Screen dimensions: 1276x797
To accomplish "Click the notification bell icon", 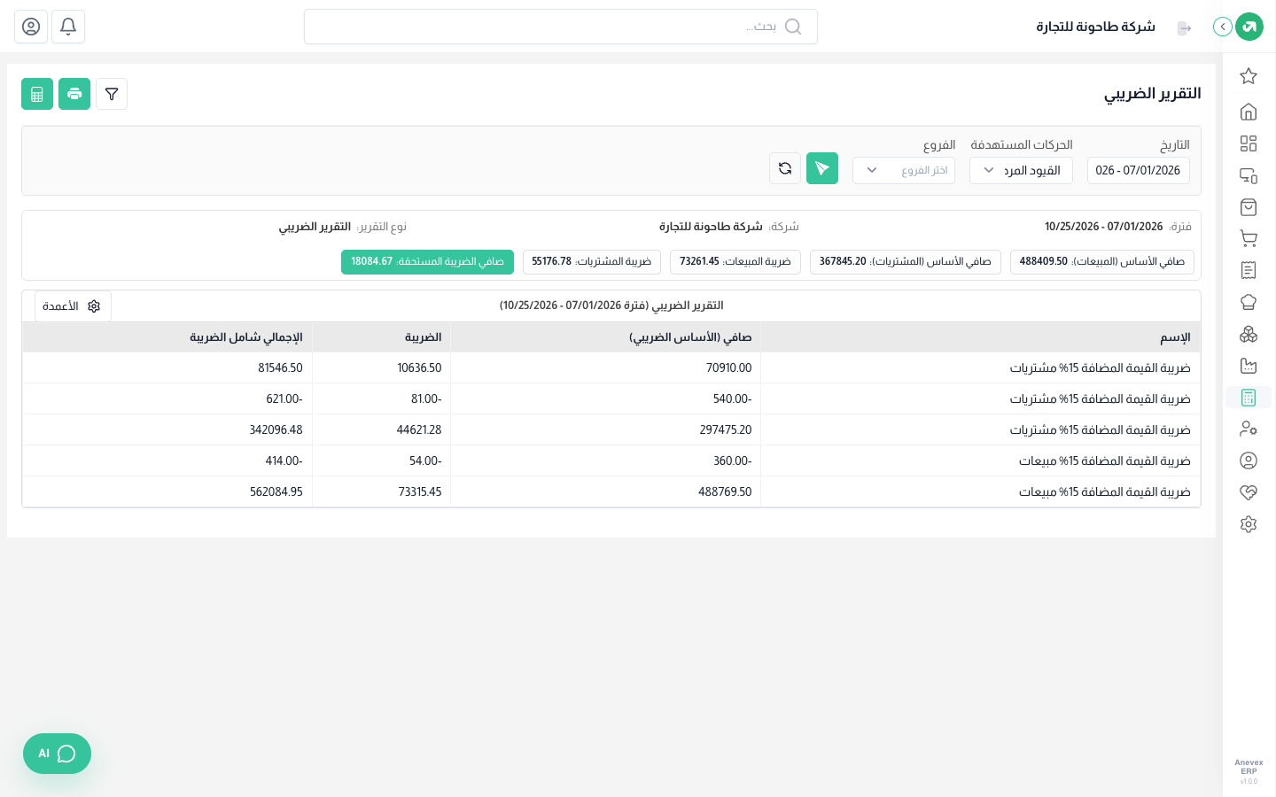I will 68,27.
